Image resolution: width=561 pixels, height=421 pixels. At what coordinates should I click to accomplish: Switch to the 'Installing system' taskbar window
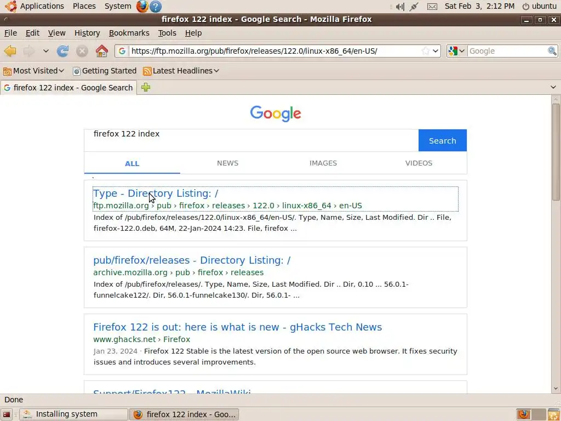73,414
